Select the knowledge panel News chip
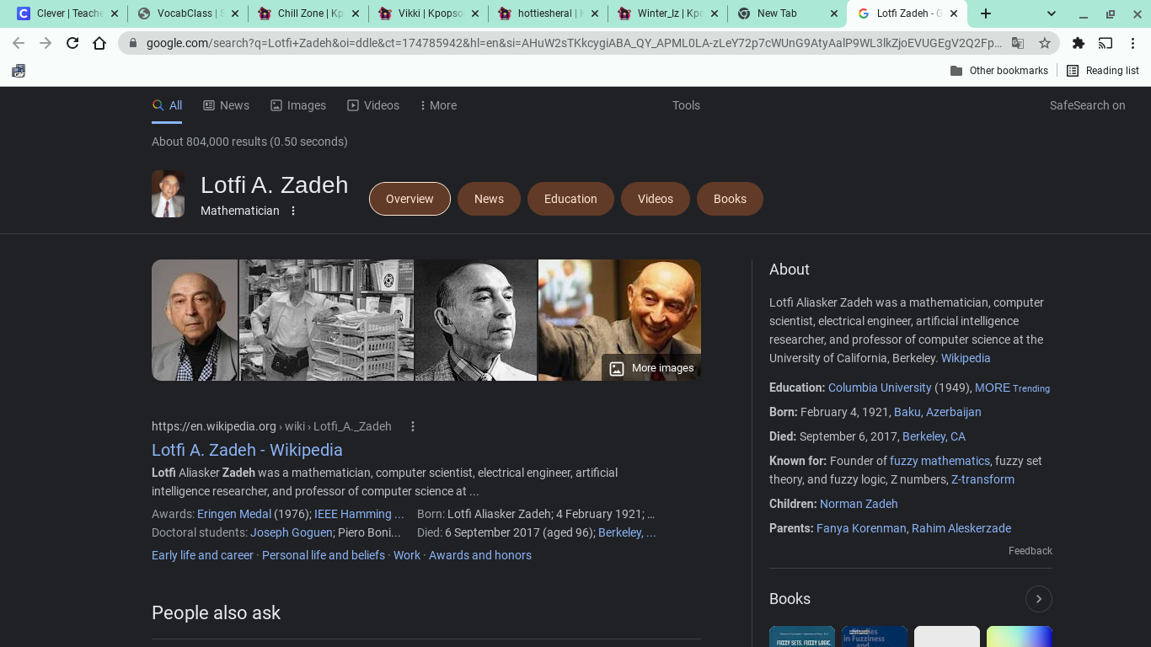1151x647 pixels. point(489,199)
